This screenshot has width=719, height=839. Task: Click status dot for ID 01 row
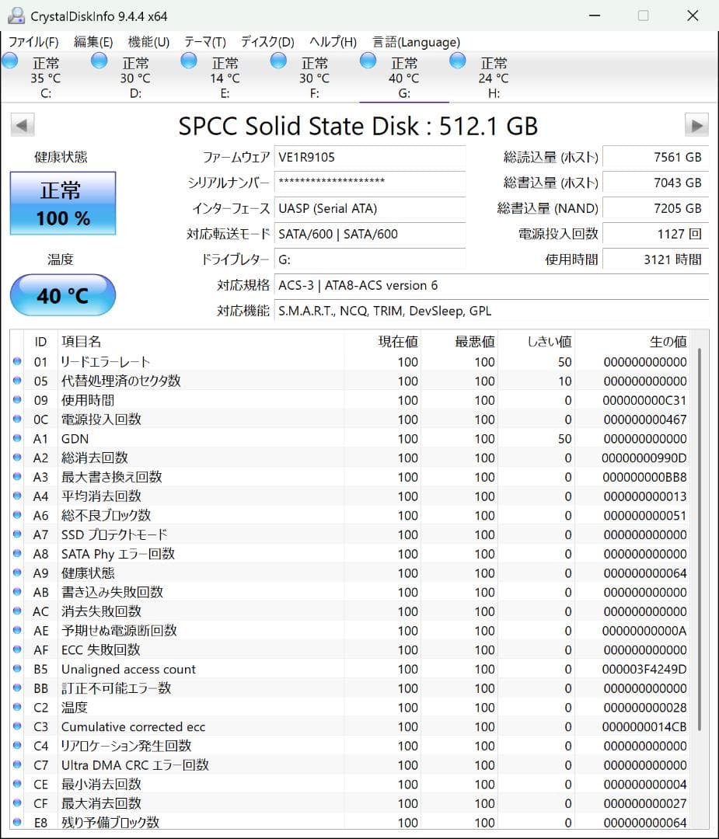point(17,361)
